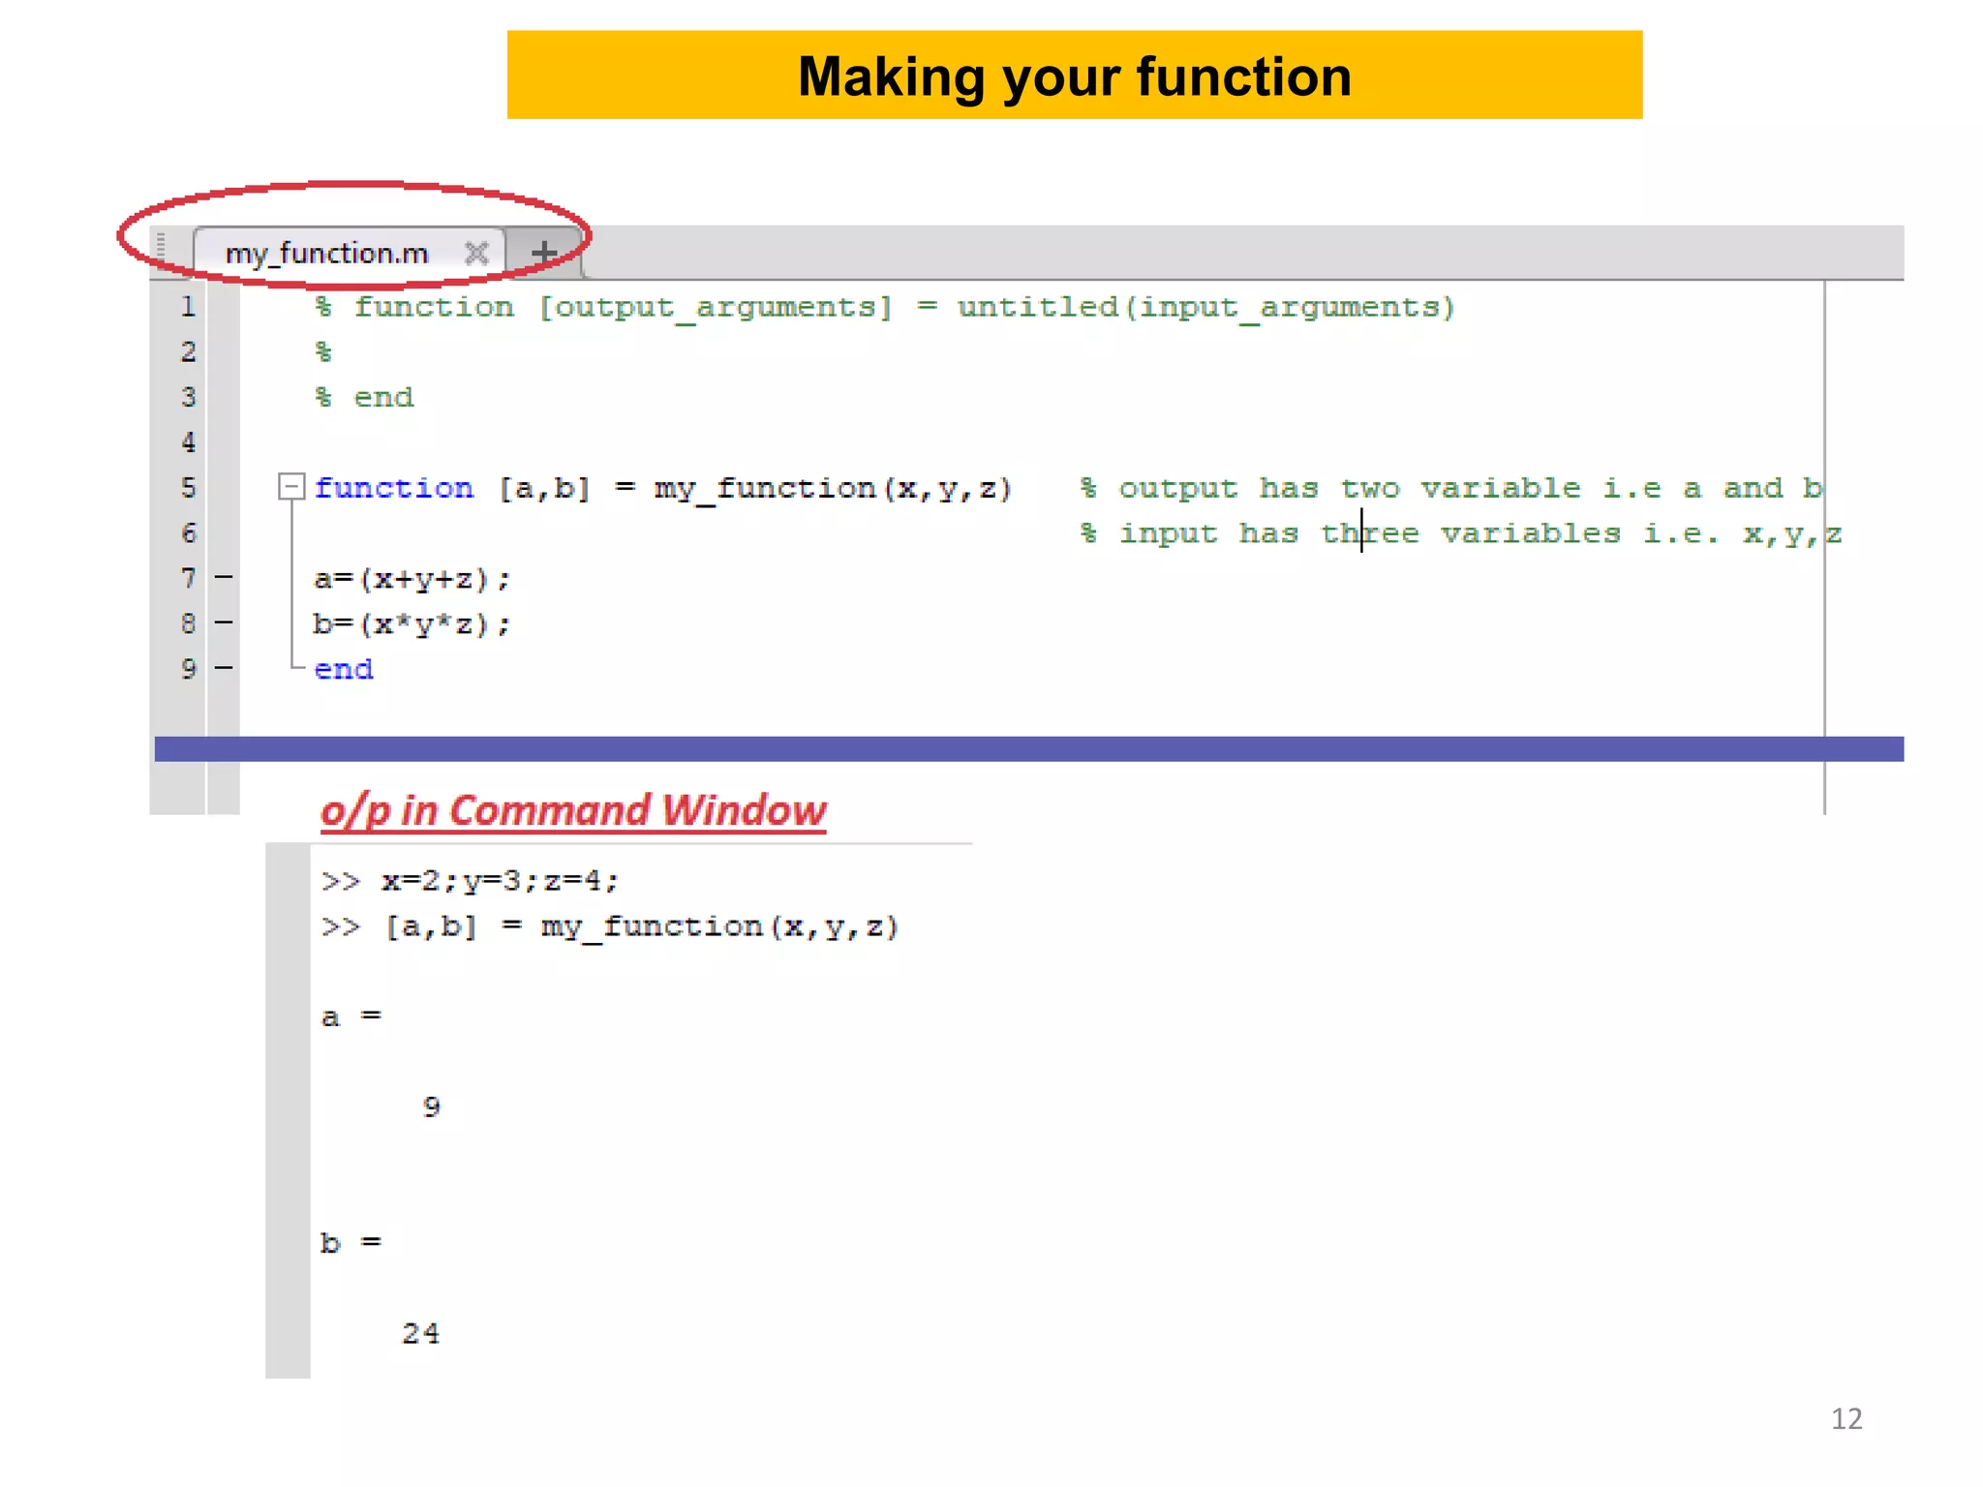Click line number 5 in the gutter
Viewport: 1983px width, 1487px height.
(188, 487)
